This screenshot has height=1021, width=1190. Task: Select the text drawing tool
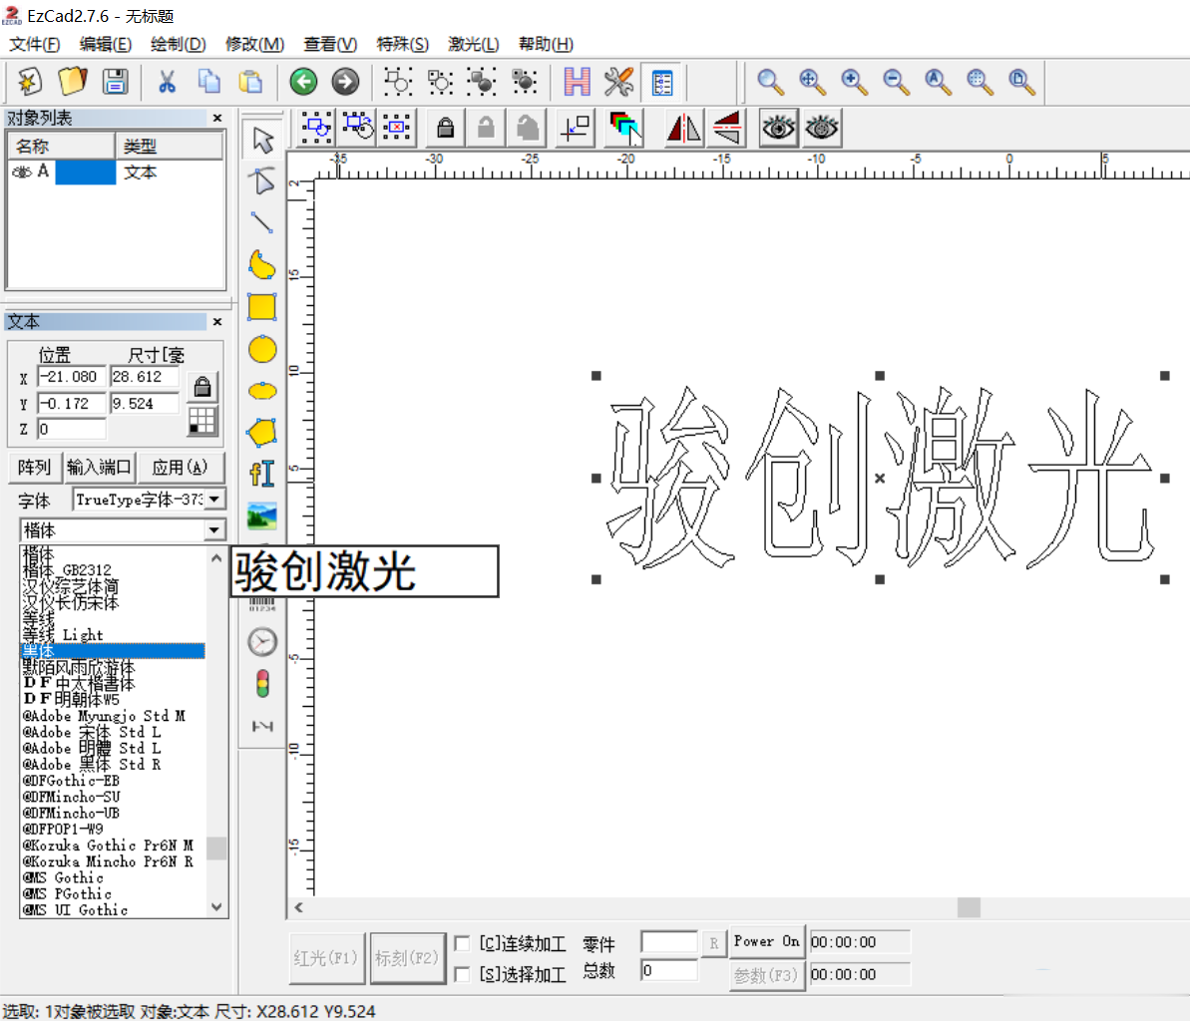pyautogui.click(x=262, y=474)
